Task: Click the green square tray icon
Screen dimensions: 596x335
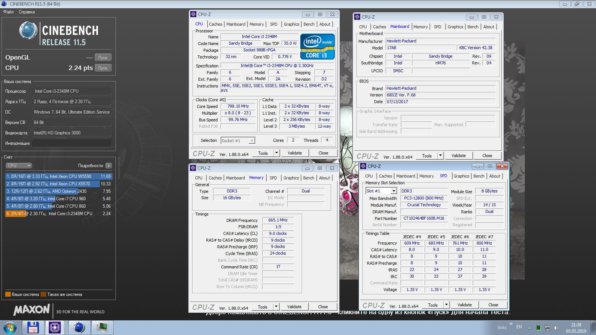Action: 538,328
